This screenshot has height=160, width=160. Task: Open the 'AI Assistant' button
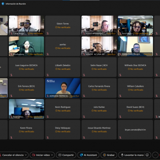coord(88,155)
